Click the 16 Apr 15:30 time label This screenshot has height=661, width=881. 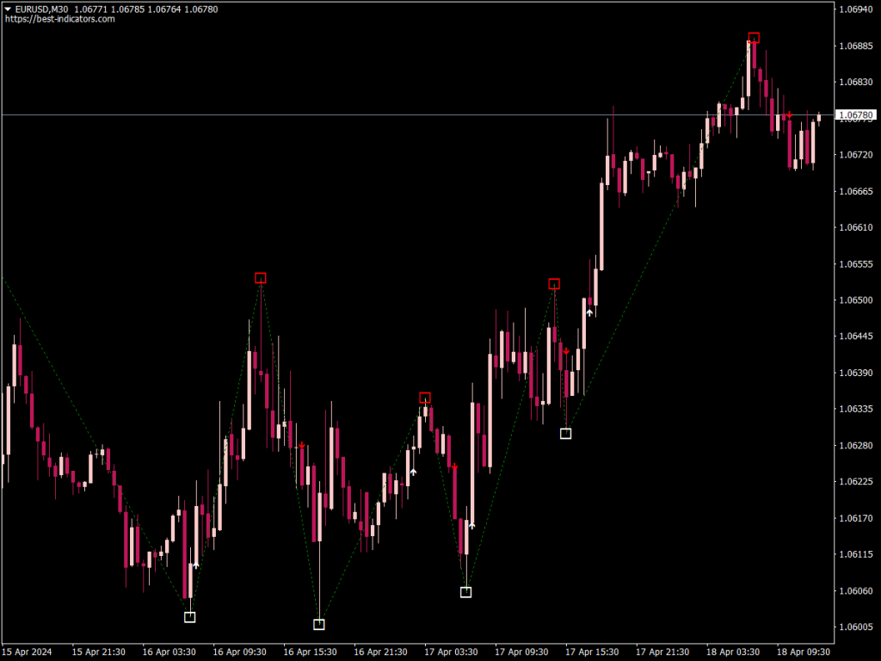tap(310, 652)
